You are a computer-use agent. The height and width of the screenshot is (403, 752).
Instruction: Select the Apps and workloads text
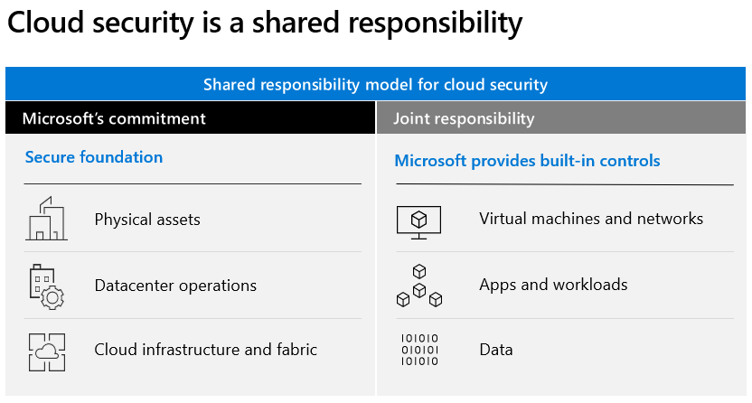(553, 285)
